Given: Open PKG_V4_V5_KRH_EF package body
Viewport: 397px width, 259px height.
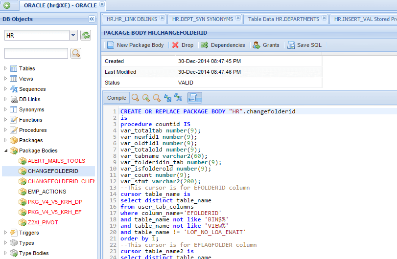Looking at the screenshot, I should click(54, 212).
